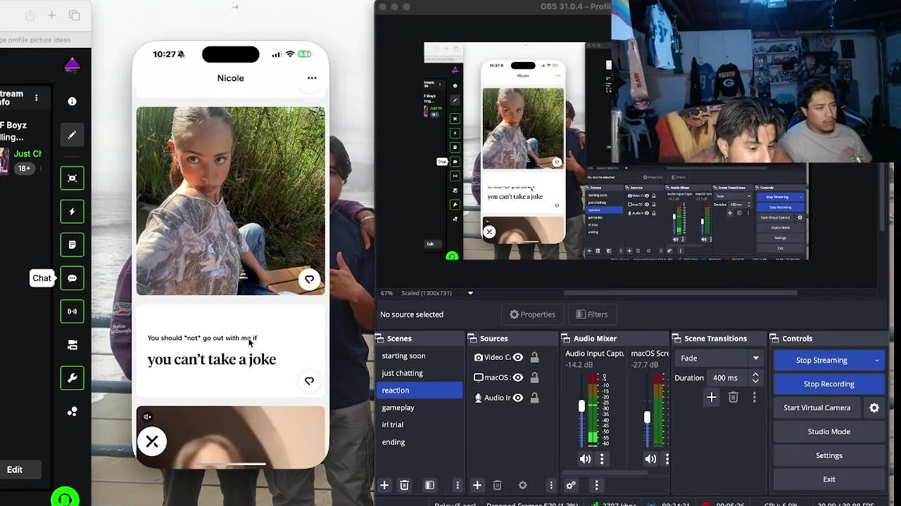This screenshot has height=506, width=901.
Task: Click the green headset support icon
Action: [65, 498]
